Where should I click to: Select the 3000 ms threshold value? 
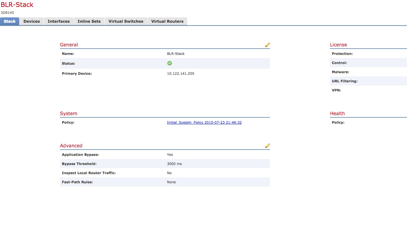click(x=174, y=164)
